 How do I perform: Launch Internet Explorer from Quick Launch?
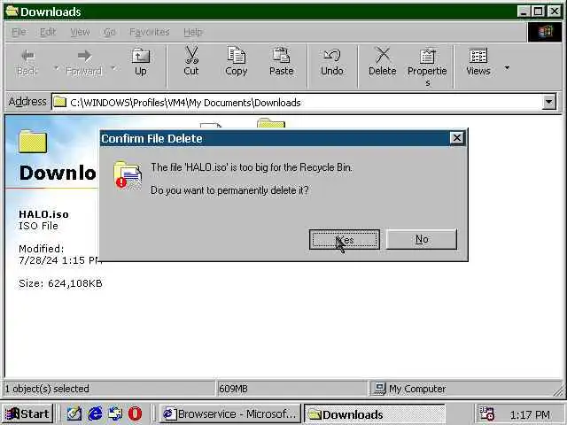coord(95,413)
